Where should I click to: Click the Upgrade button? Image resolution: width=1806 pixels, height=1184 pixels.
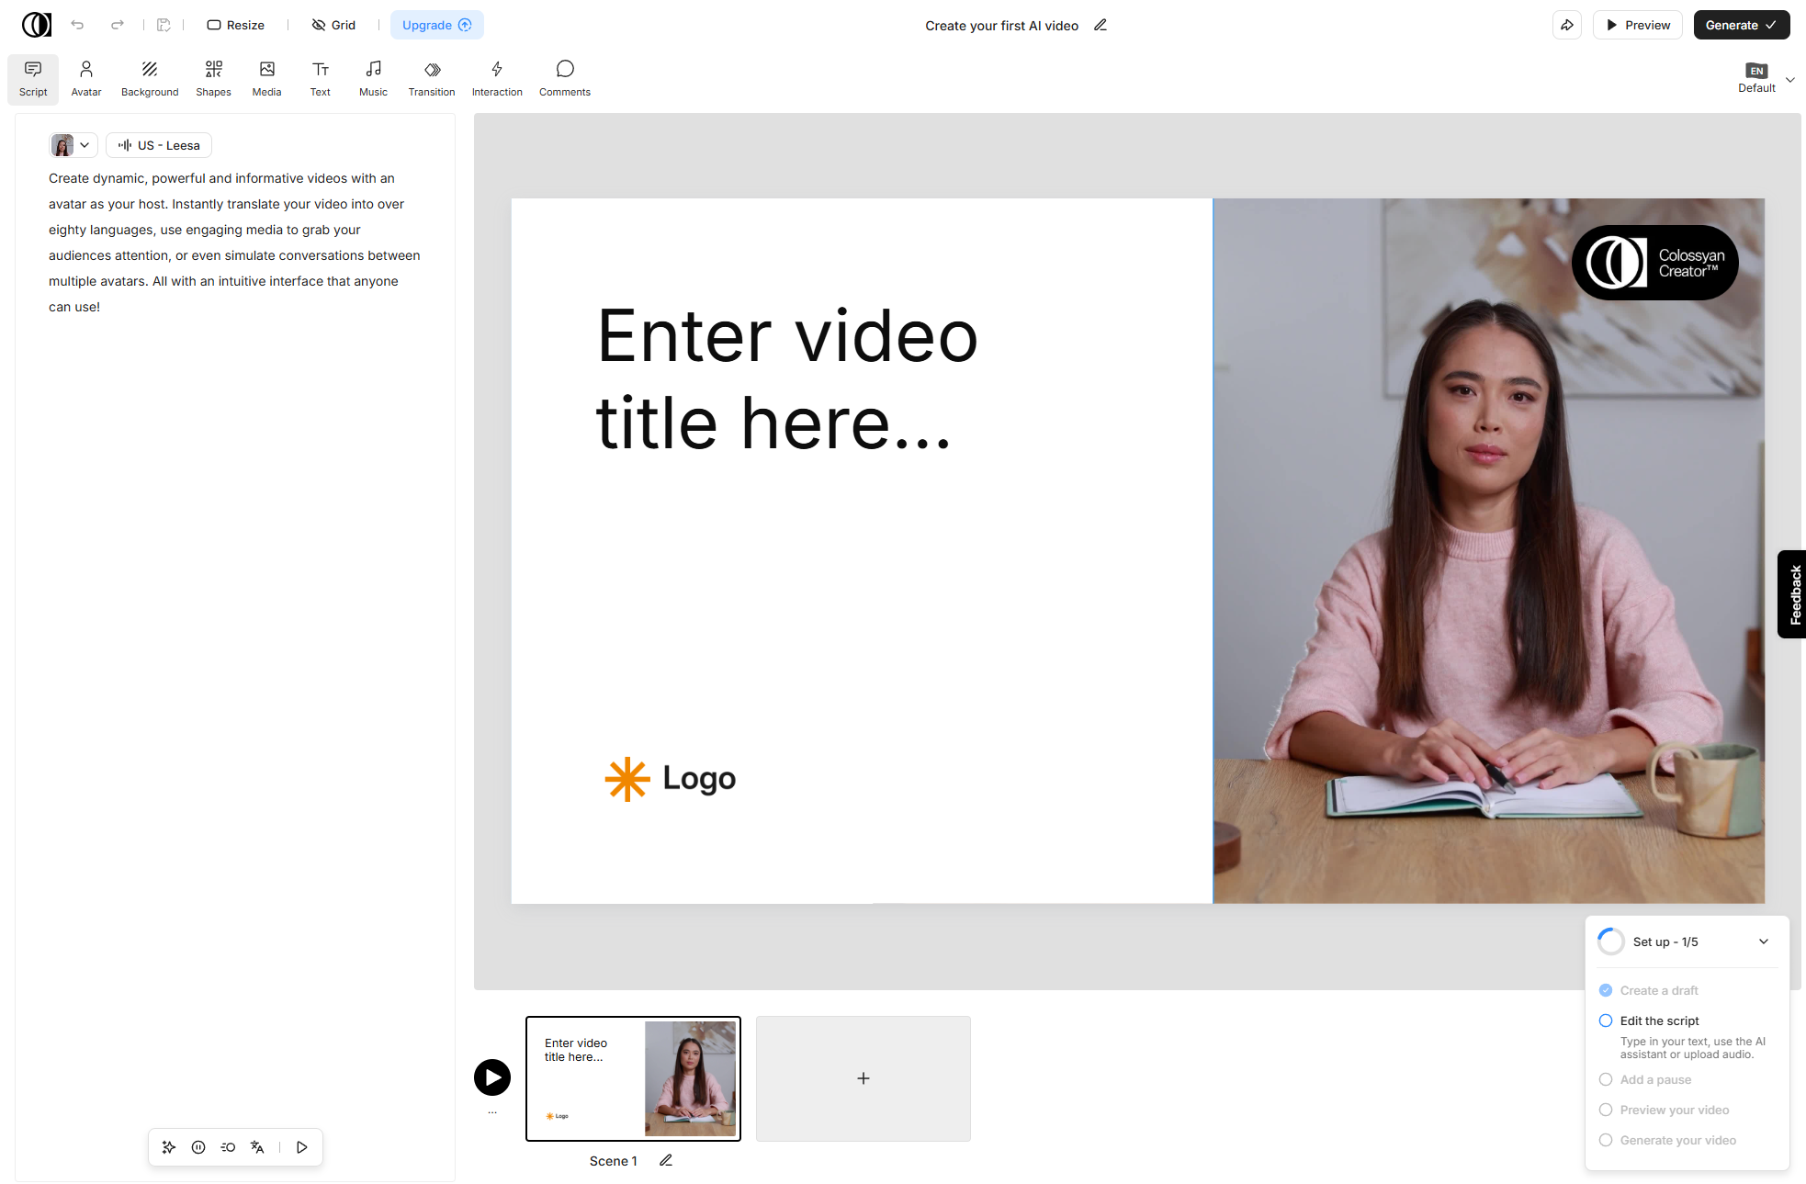point(436,25)
